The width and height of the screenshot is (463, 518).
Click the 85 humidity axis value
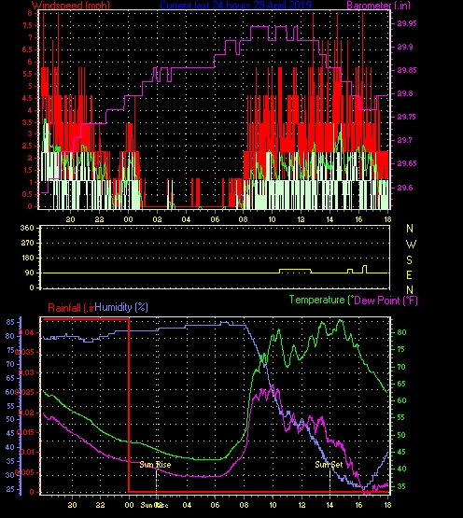(x=10, y=322)
